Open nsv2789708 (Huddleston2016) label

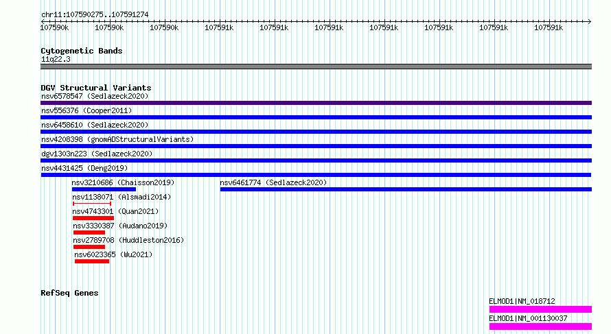click(128, 240)
